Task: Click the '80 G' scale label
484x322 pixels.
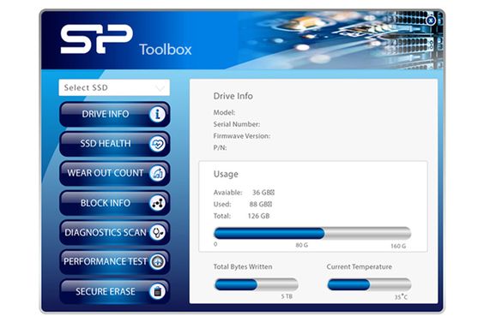Action: 301,245
